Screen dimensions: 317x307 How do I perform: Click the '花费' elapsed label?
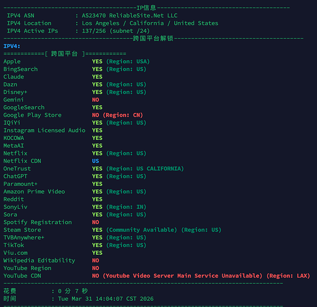[x=10, y=291]
